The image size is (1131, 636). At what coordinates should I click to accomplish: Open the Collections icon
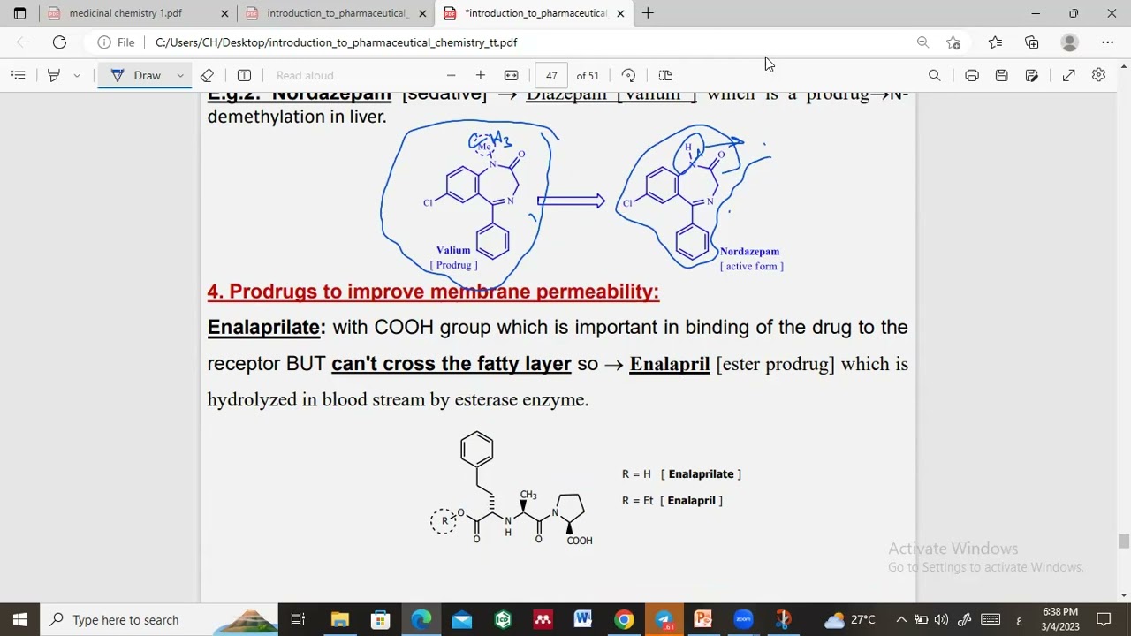1031,42
